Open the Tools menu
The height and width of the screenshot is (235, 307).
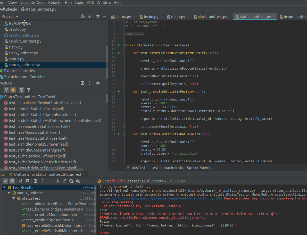pyautogui.click(x=79, y=3)
